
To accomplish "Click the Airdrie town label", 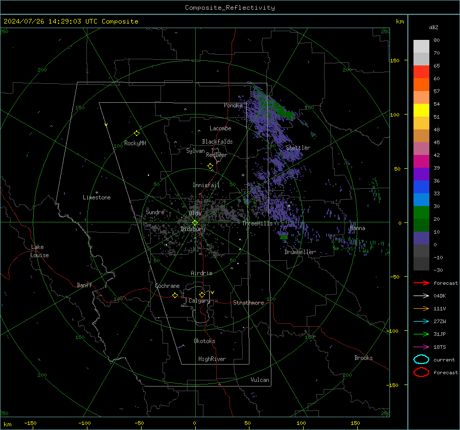I will click(201, 273).
